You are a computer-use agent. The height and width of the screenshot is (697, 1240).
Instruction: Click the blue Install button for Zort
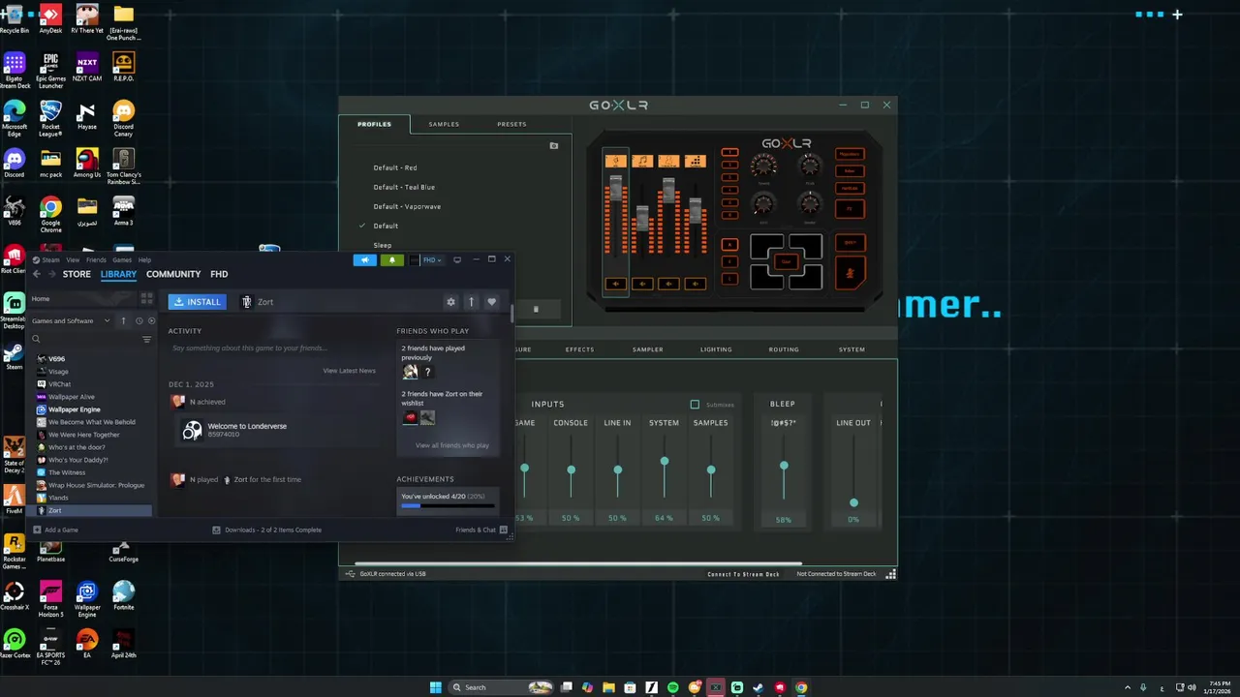(x=197, y=302)
